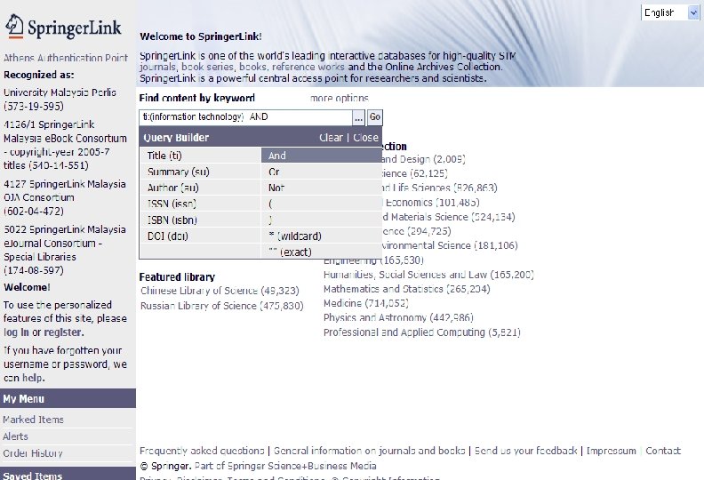This screenshot has width=704, height=480.
Task: Clear the Query Builder
Action: click(331, 138)
